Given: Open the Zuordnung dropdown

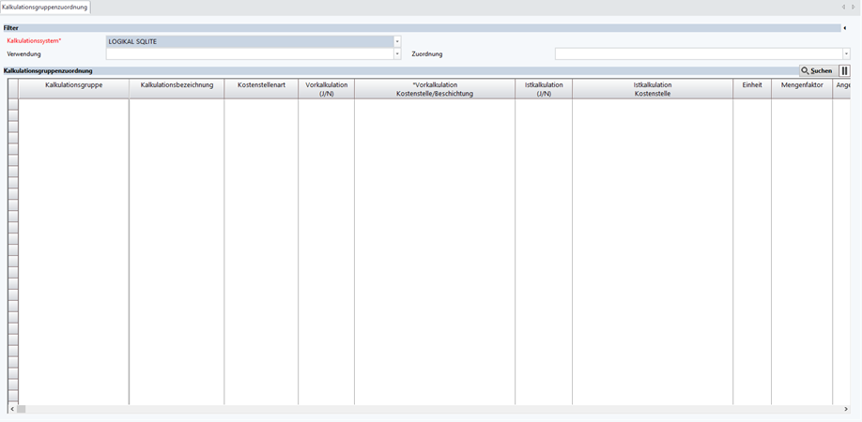Looking at the screenshot, I should point(846,54).
